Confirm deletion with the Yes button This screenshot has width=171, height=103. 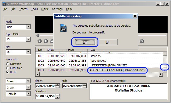click(85, 42)
